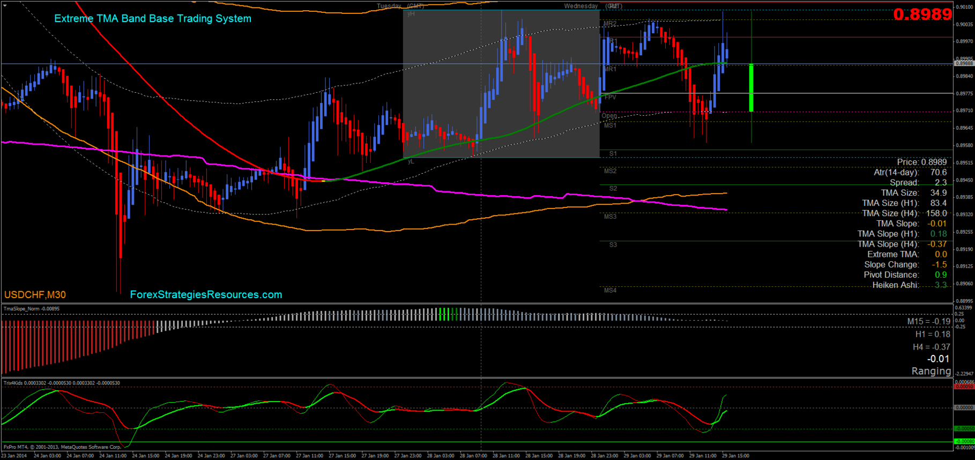Click the TmaSlope_Norm indicator label

point(32,309)
